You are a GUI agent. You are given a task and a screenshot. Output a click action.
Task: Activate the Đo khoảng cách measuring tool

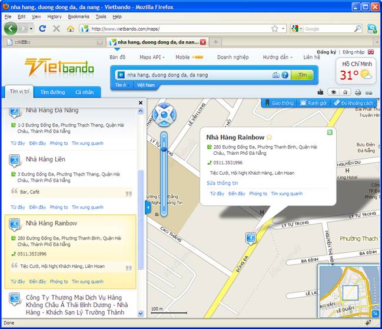[353, 103]
